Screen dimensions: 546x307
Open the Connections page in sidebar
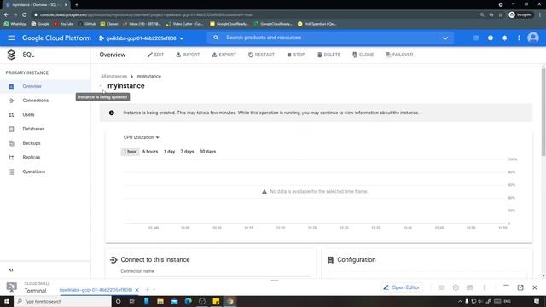tap(36, 101)
